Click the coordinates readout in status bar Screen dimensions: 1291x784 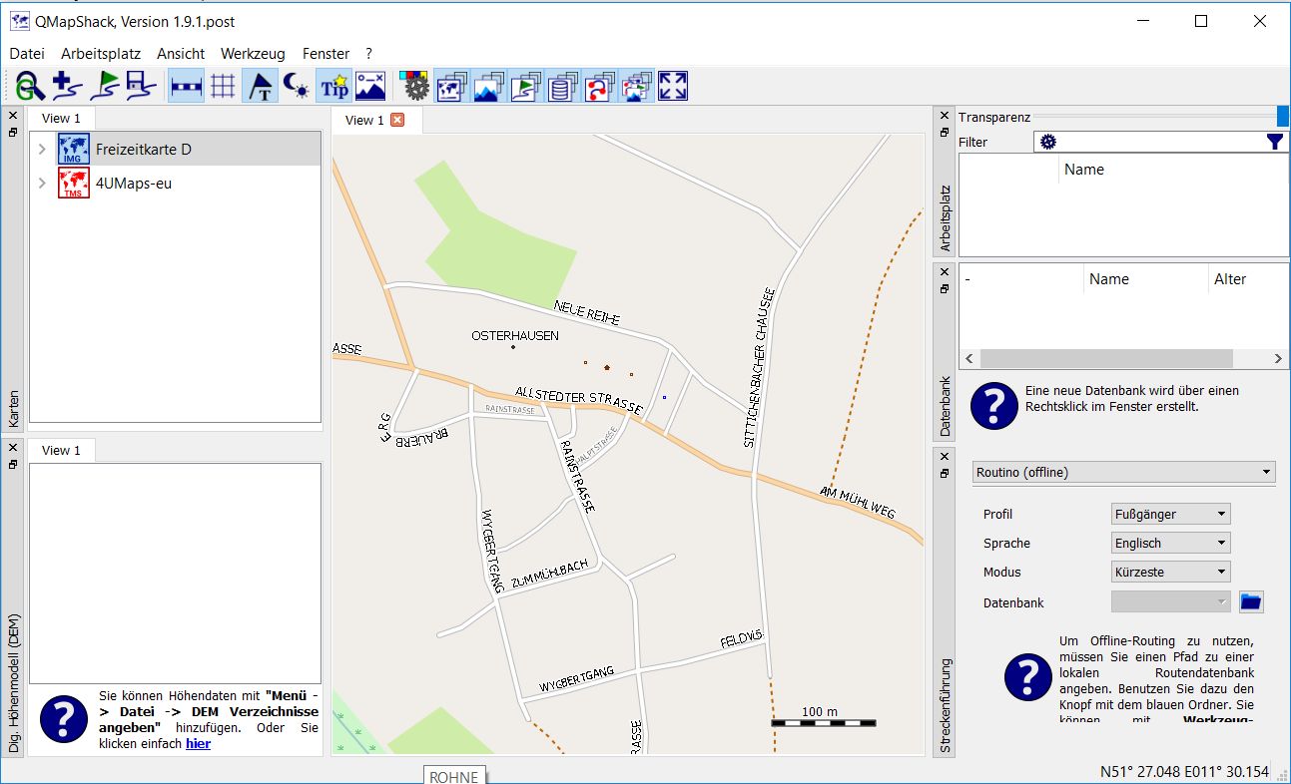pos(1184,771)
